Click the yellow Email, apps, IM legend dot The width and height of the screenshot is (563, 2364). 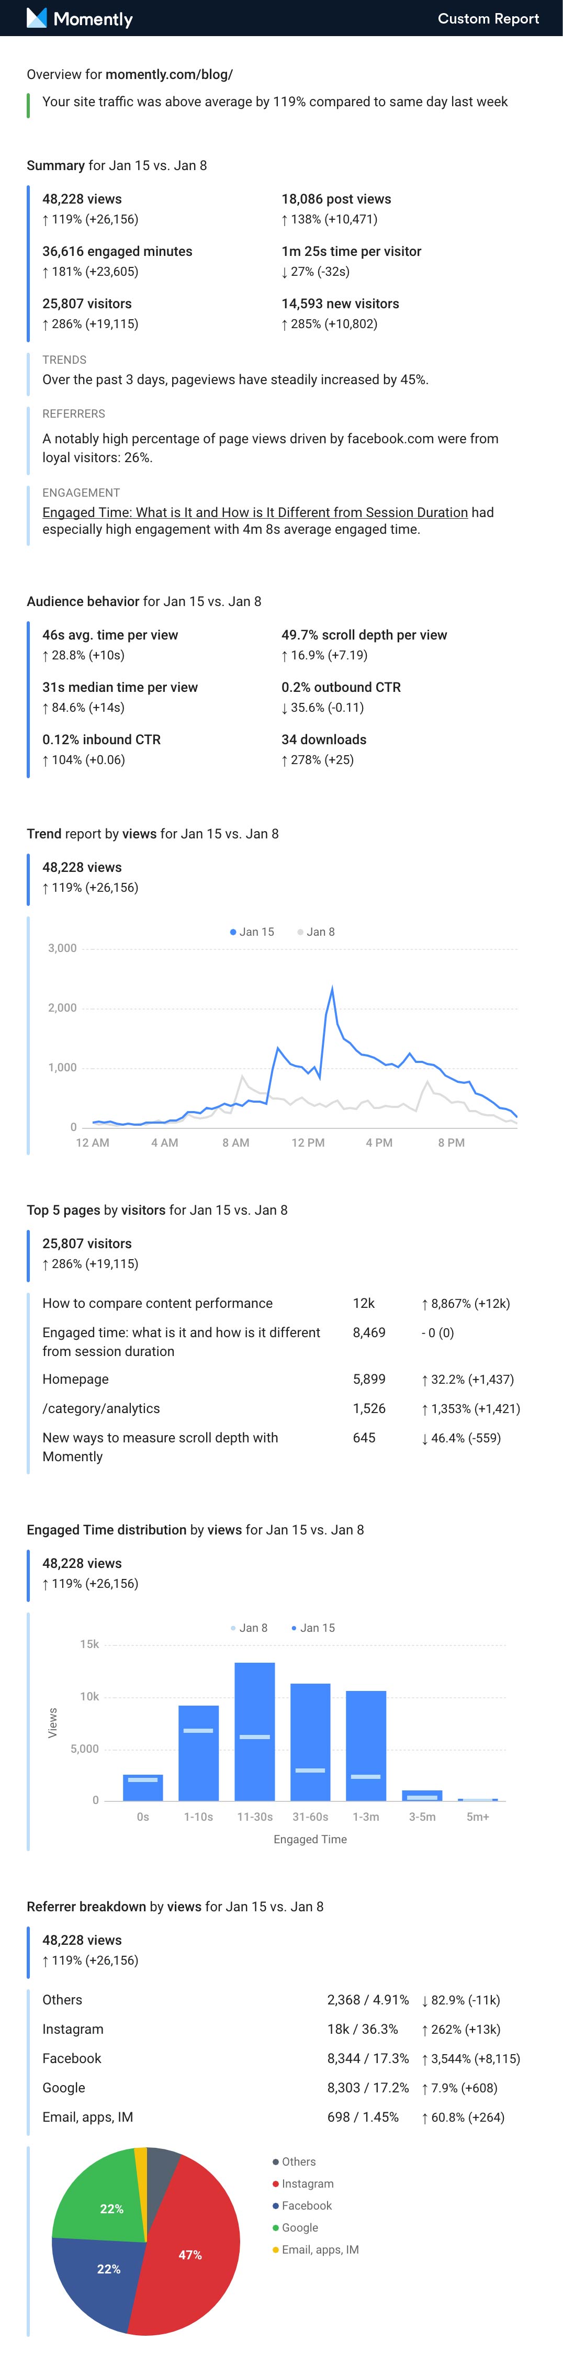276,2249
